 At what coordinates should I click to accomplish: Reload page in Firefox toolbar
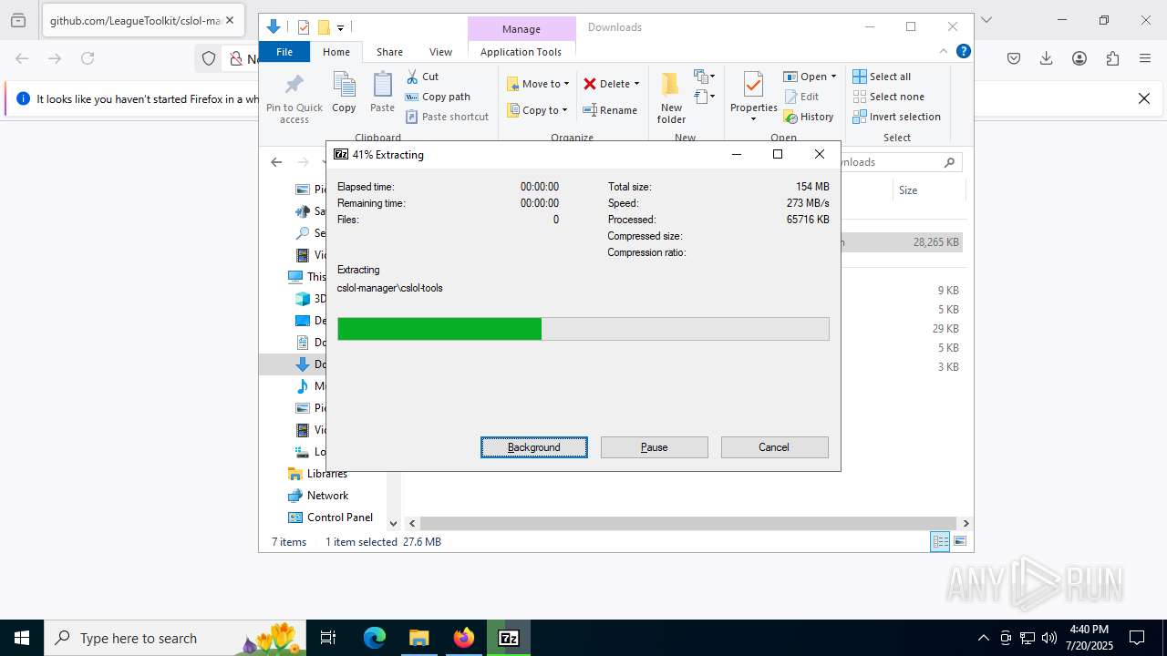[88, 58]
